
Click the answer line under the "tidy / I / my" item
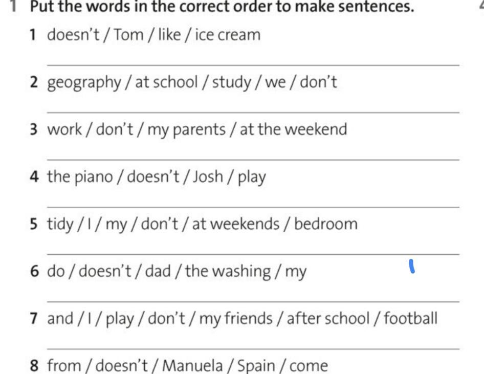253,254
